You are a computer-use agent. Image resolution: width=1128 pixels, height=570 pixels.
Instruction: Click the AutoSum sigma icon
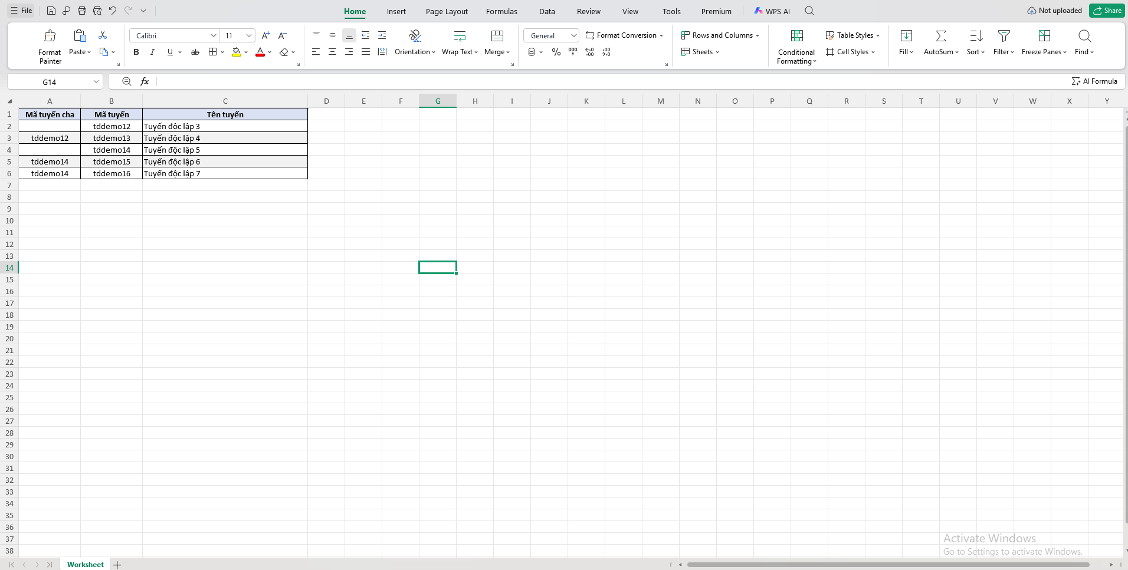(x=941, y=36)
